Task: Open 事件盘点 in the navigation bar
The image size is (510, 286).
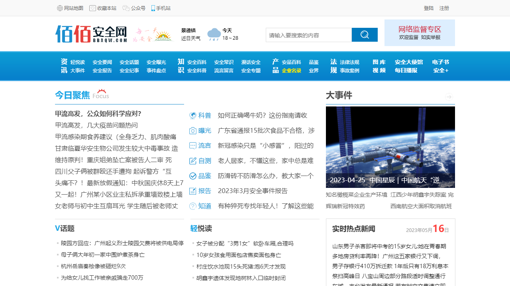Action: point(156,71)
